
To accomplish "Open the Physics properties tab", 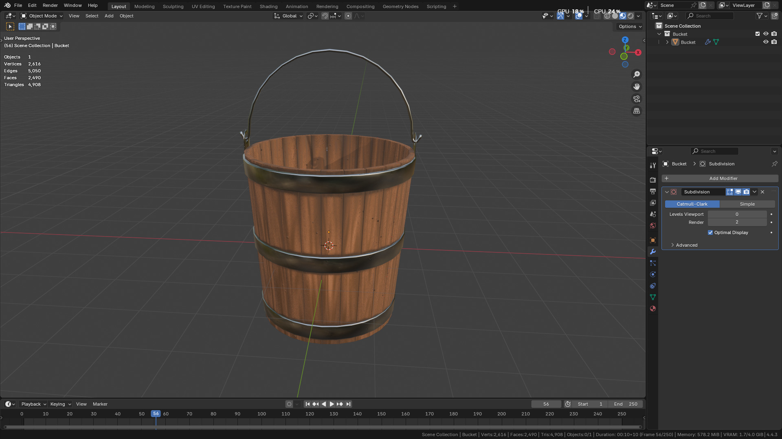I will (x=653, y=274).
